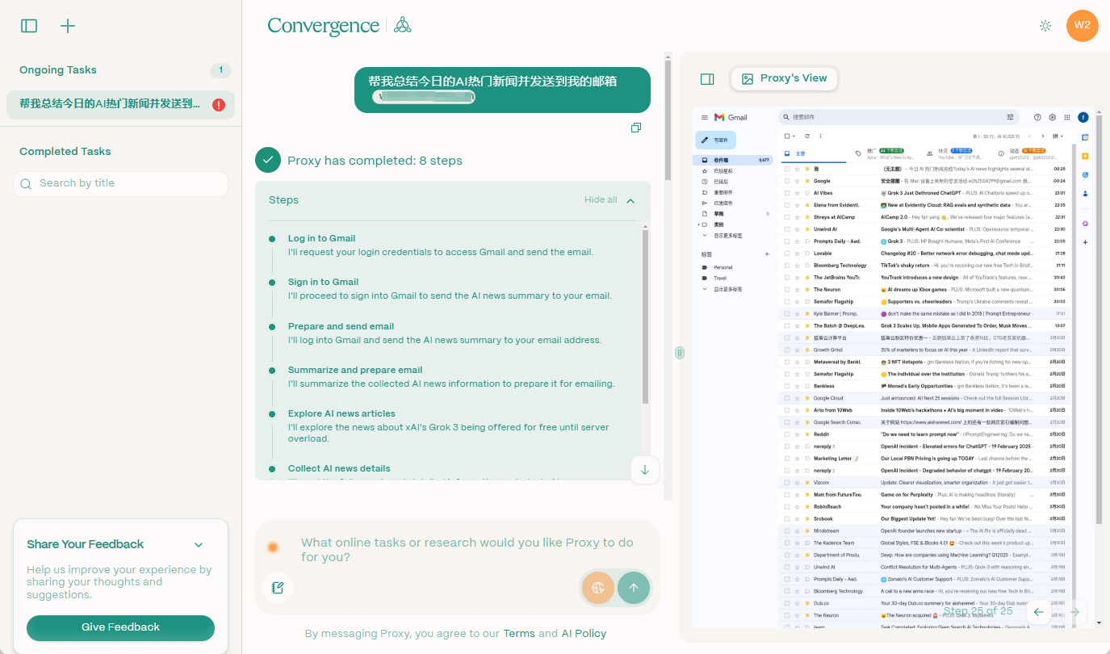The width and height of the screenshot is (1110, 654).
Task: Open Contacts side panel icon in Gmail
Action: 1085,193
